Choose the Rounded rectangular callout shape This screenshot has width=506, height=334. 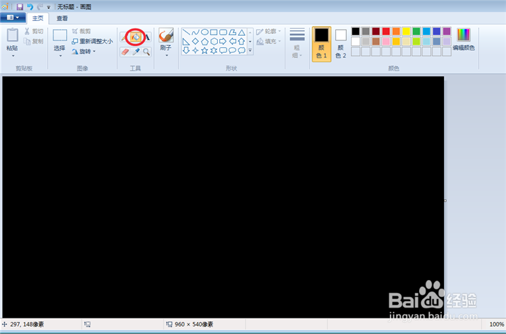[223, 51]
